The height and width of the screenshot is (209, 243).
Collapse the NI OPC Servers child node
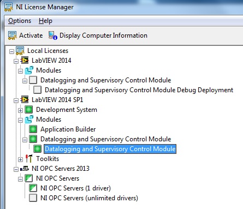click(x=20, y=179)
